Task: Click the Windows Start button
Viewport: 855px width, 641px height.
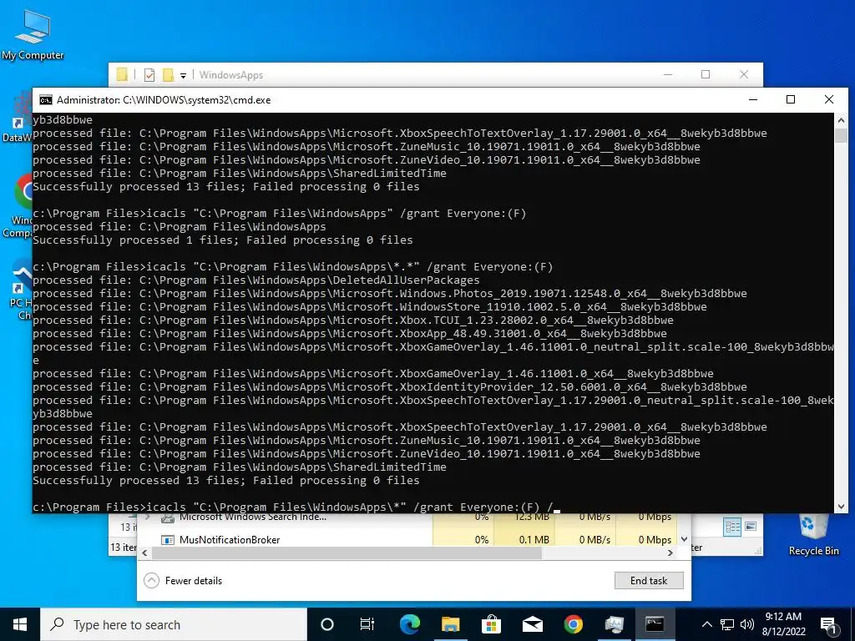Action: click(20, 624)
